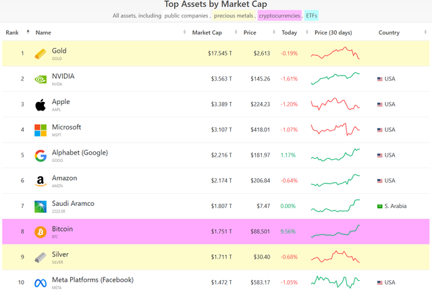Click the Apple logo icon
Screen dimensions: 432x295
click(40, 105)
